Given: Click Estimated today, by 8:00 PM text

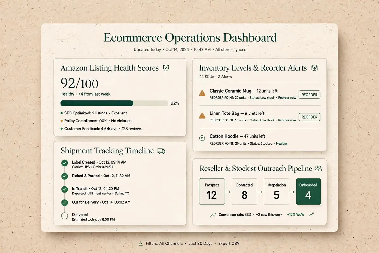Looking at the screenshot, I should point(93,219).
